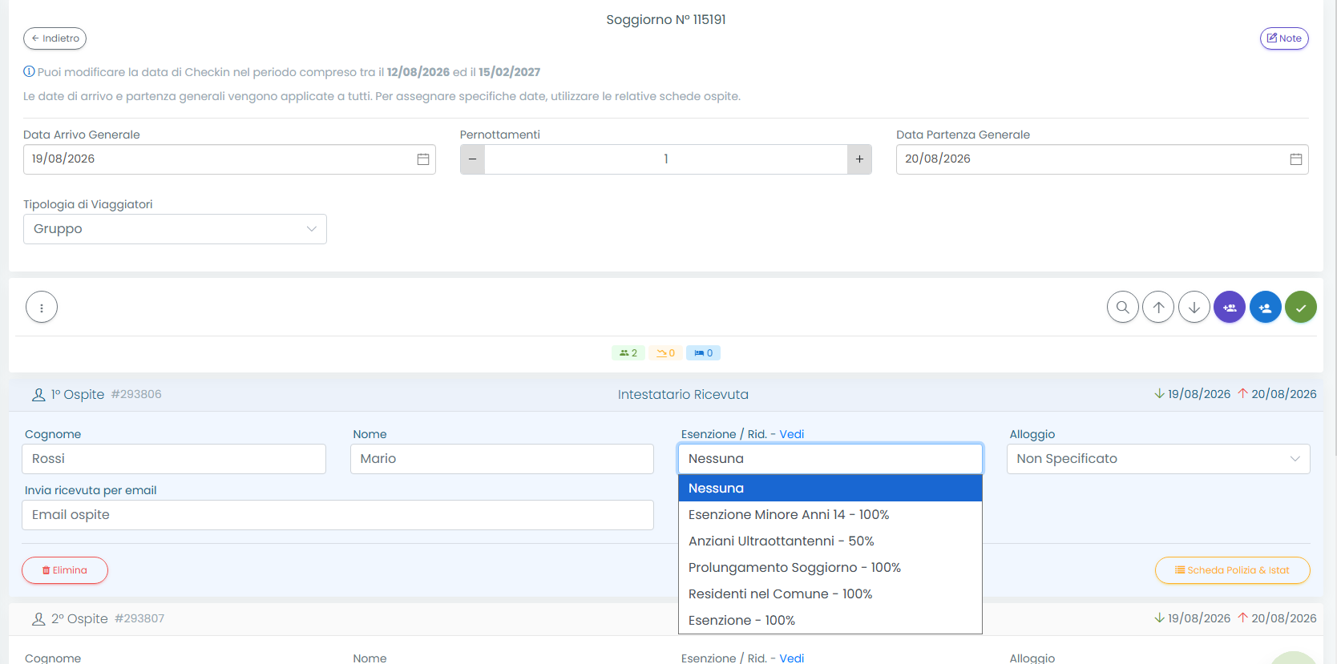Click the Pernottamenti number field
Screen dimensions: 1337x664
coord(666,159)
